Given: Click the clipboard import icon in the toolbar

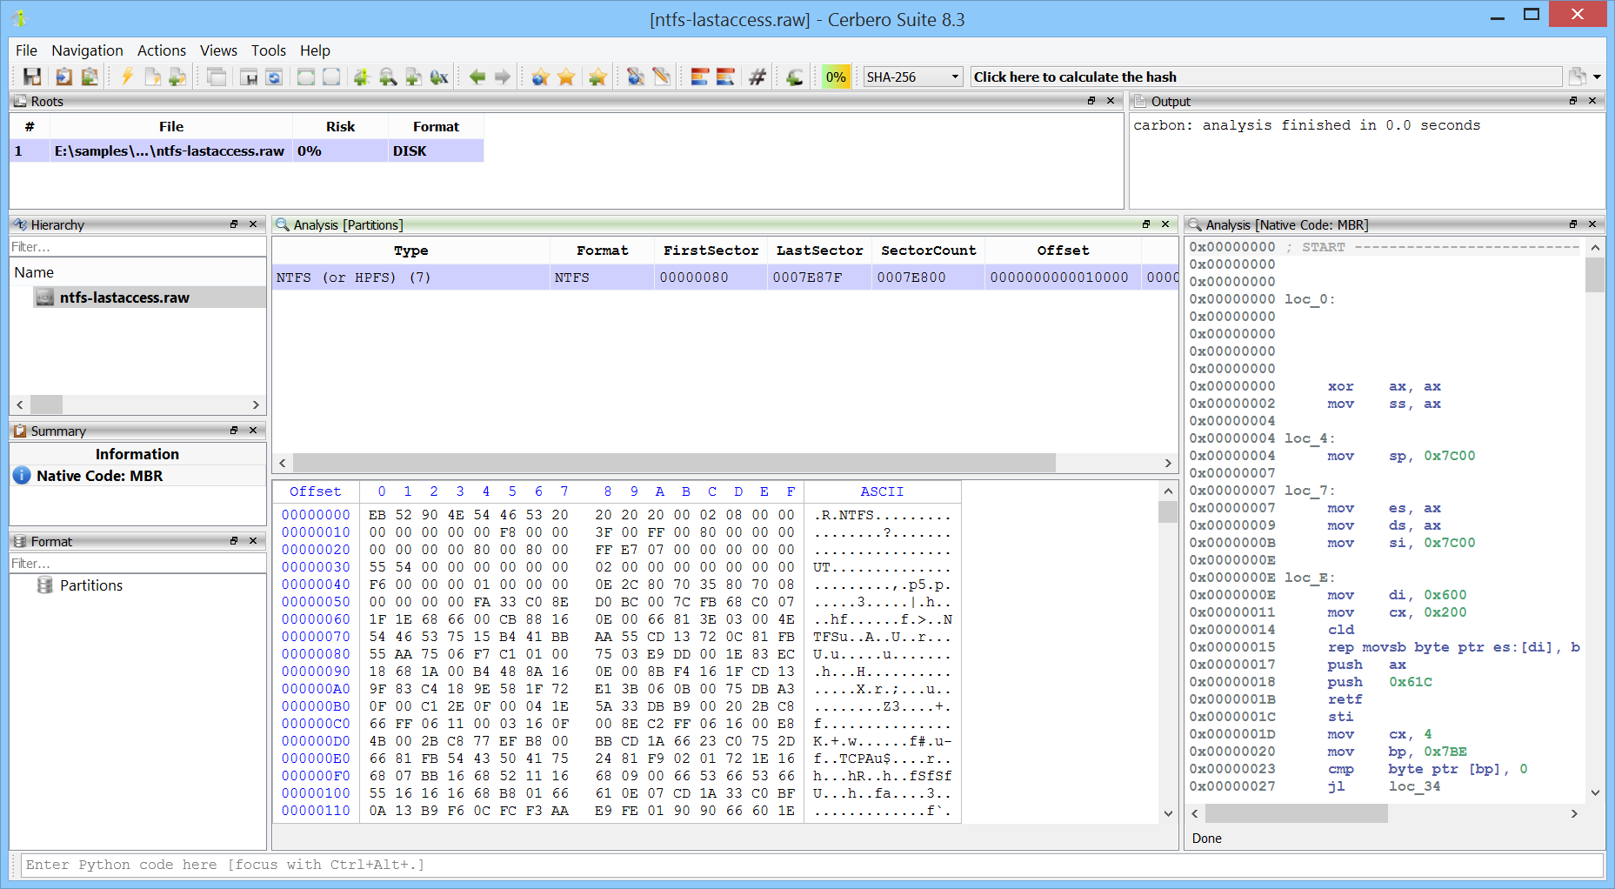Looking at the screenshot, I should 63,77.
